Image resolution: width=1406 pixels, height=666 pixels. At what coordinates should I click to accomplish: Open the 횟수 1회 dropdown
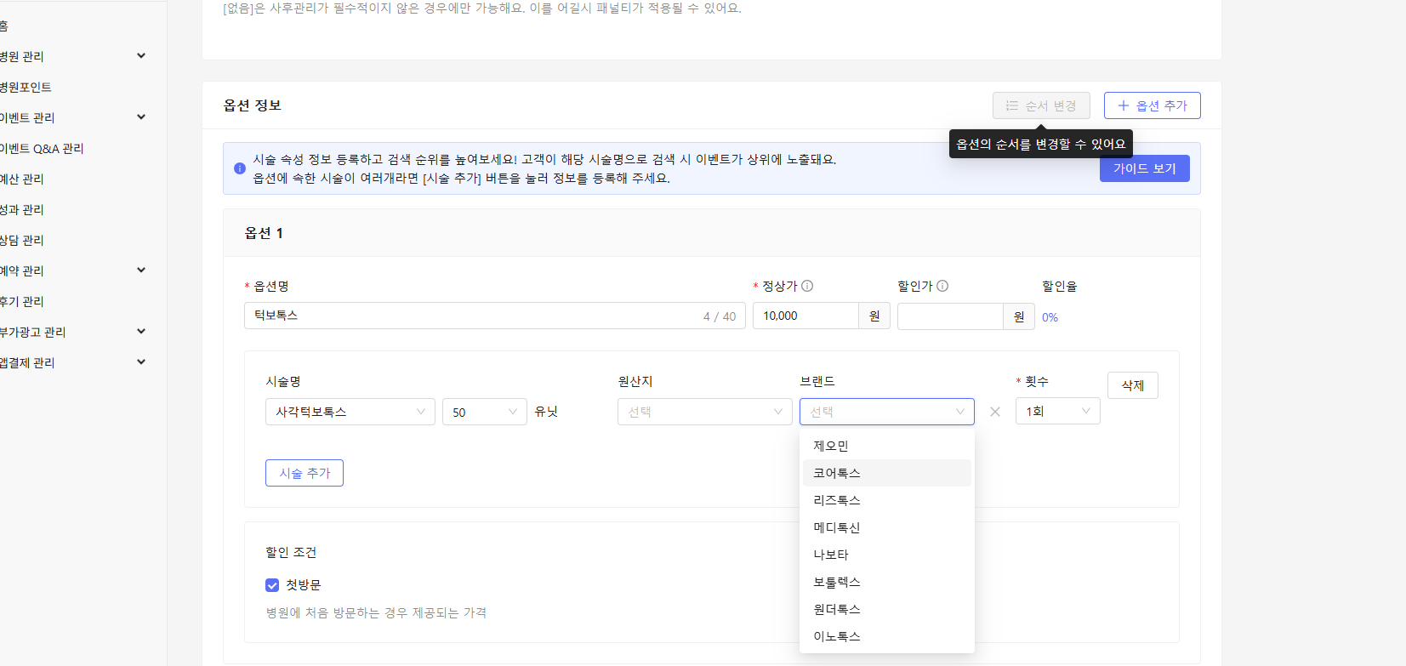point(1057,412)
